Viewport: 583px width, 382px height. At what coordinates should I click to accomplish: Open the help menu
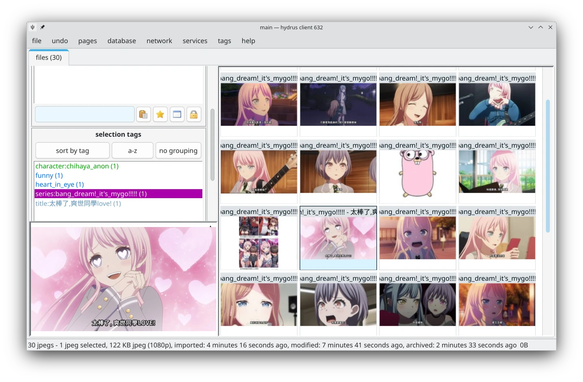pos(248,41)
